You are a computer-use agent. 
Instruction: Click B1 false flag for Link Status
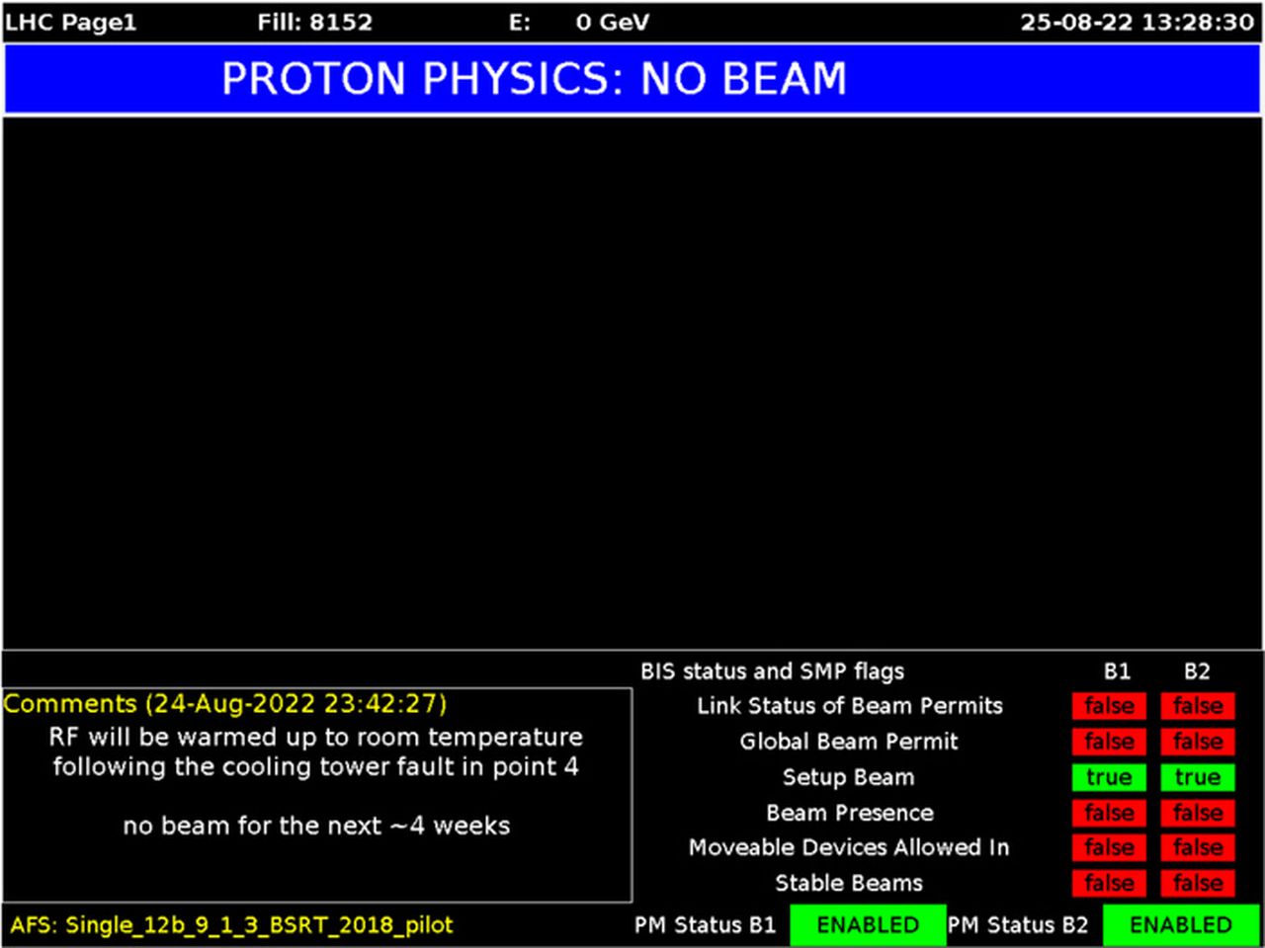1109,706
